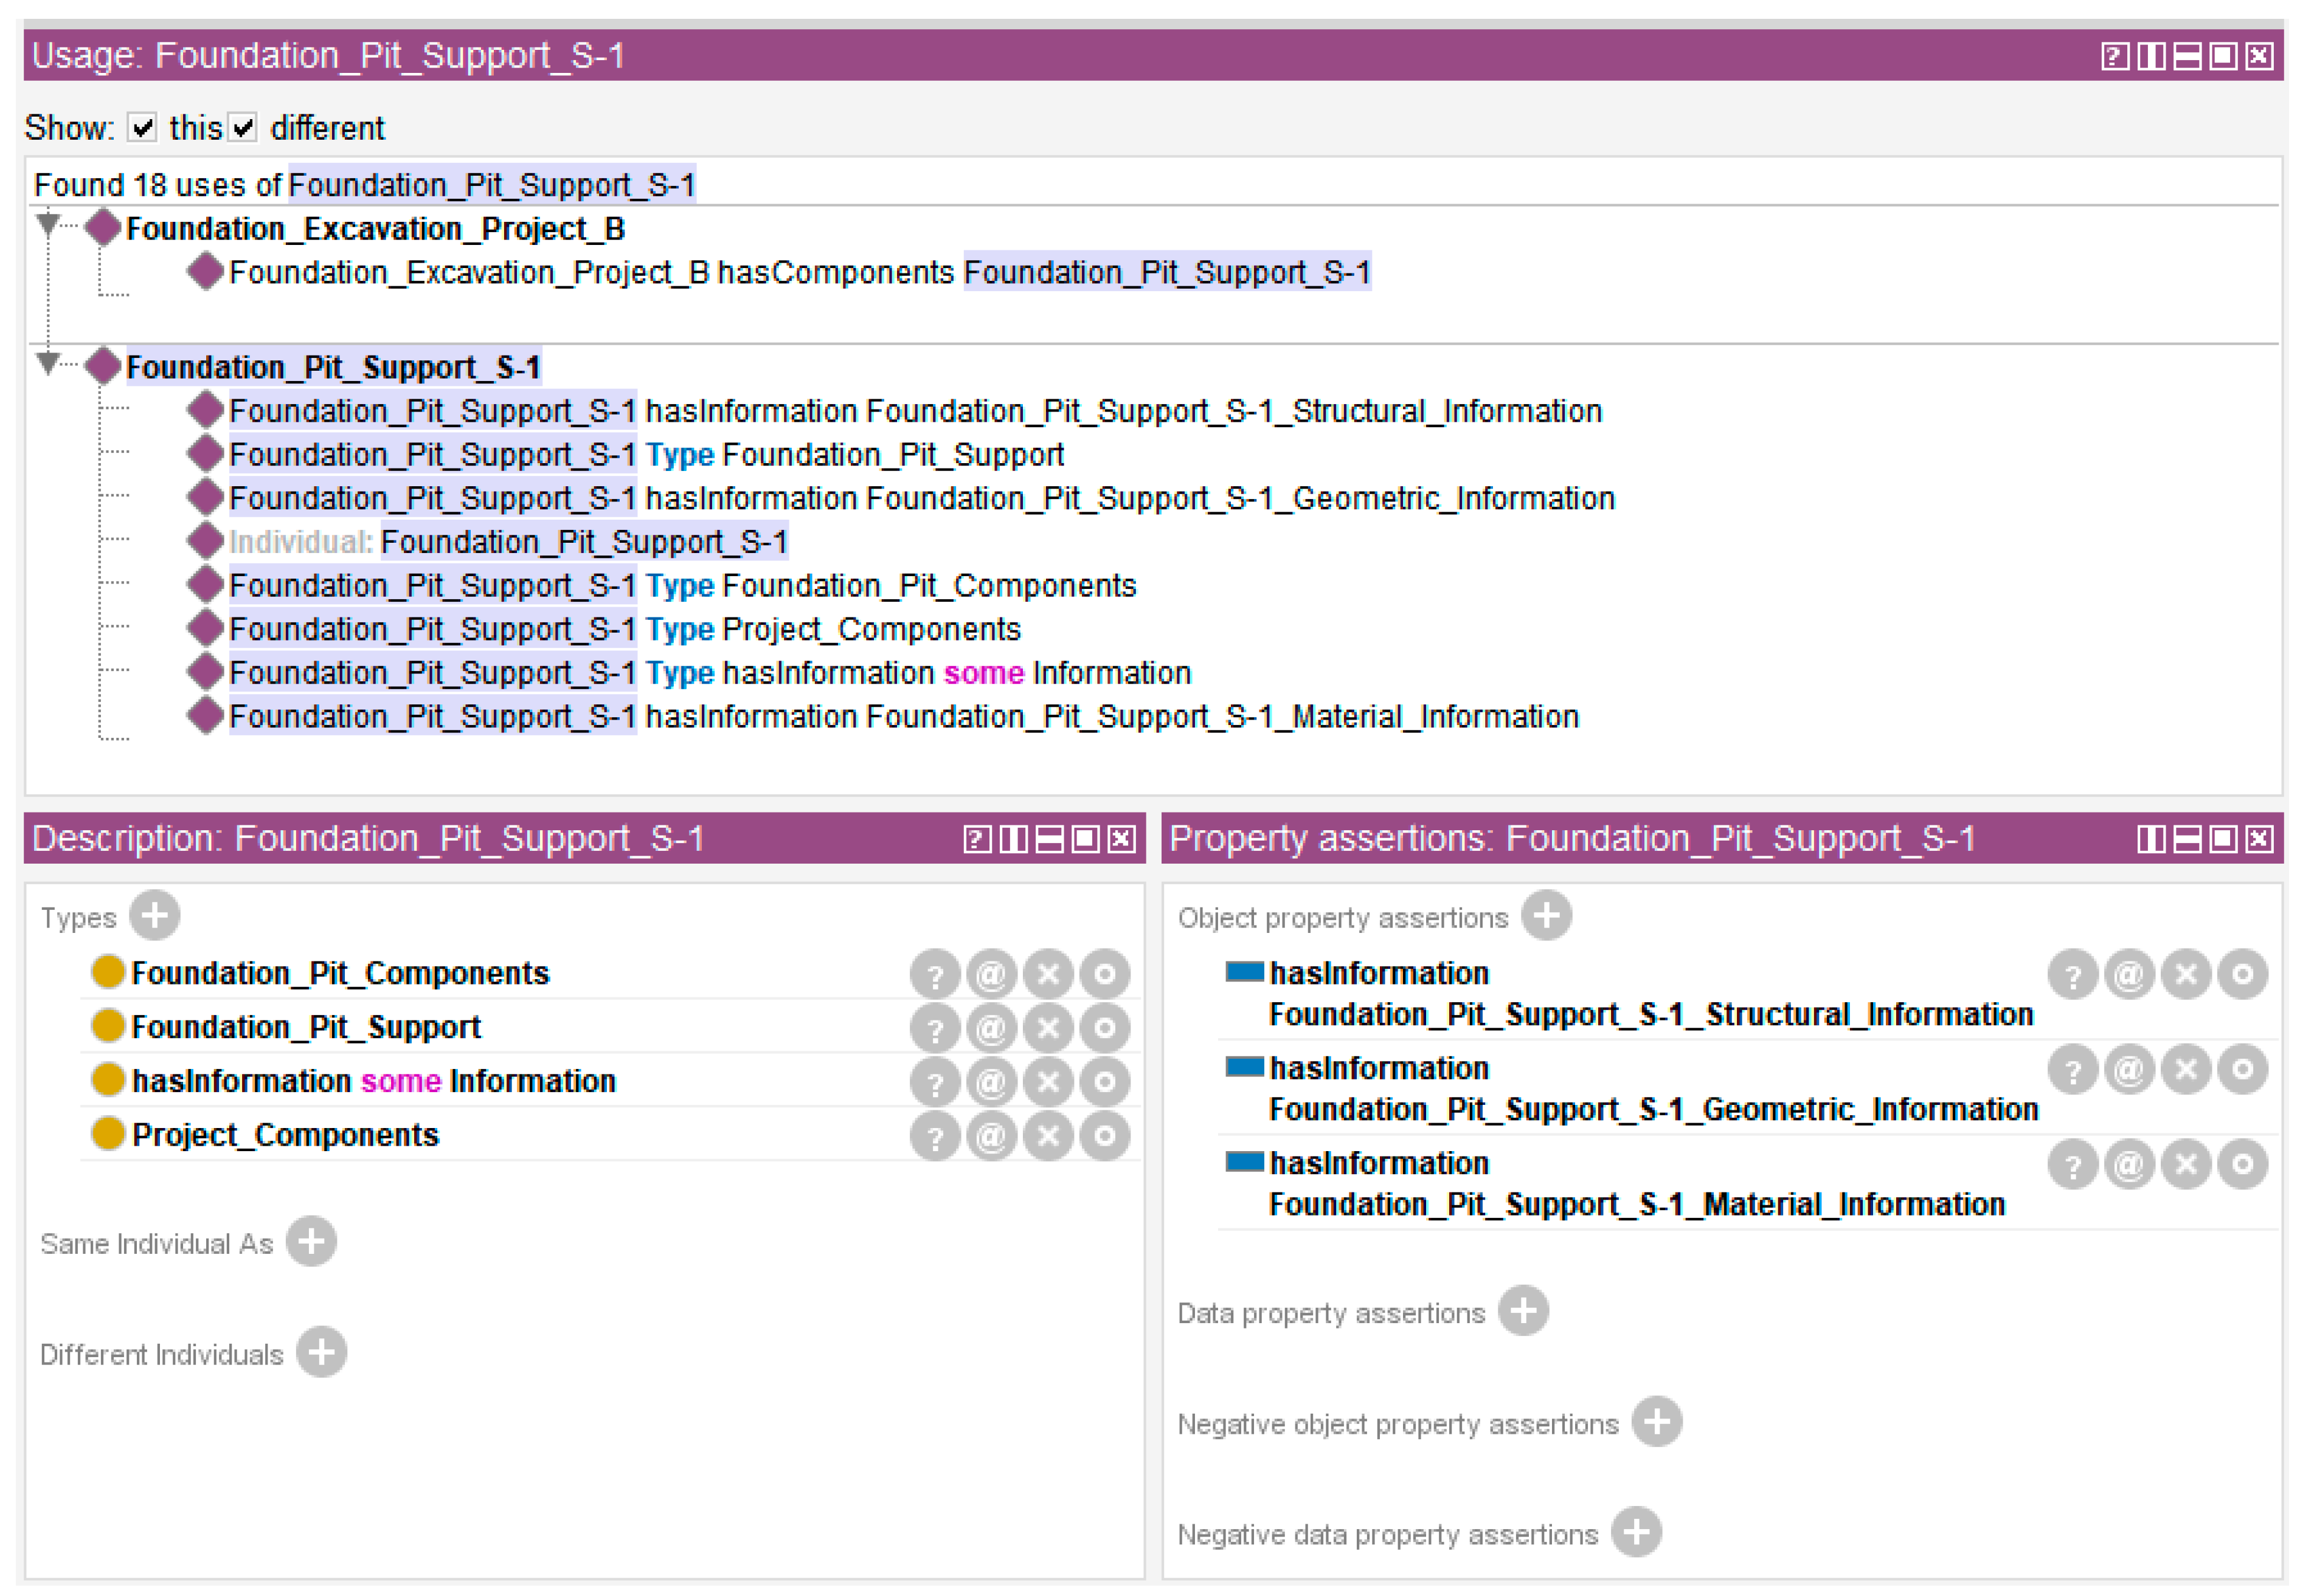The height and width of the screenshot is (1596, 2300).
Task: Split the Description panel vertically
Action: point(1013,839)
